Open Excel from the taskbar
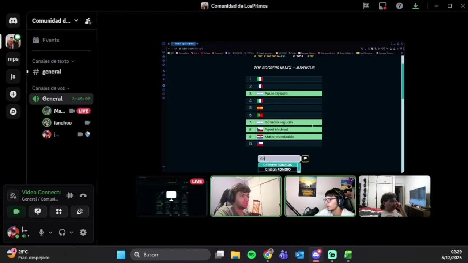Image resolution: width=468 pixels, height=263 pixels. [348, 255]
